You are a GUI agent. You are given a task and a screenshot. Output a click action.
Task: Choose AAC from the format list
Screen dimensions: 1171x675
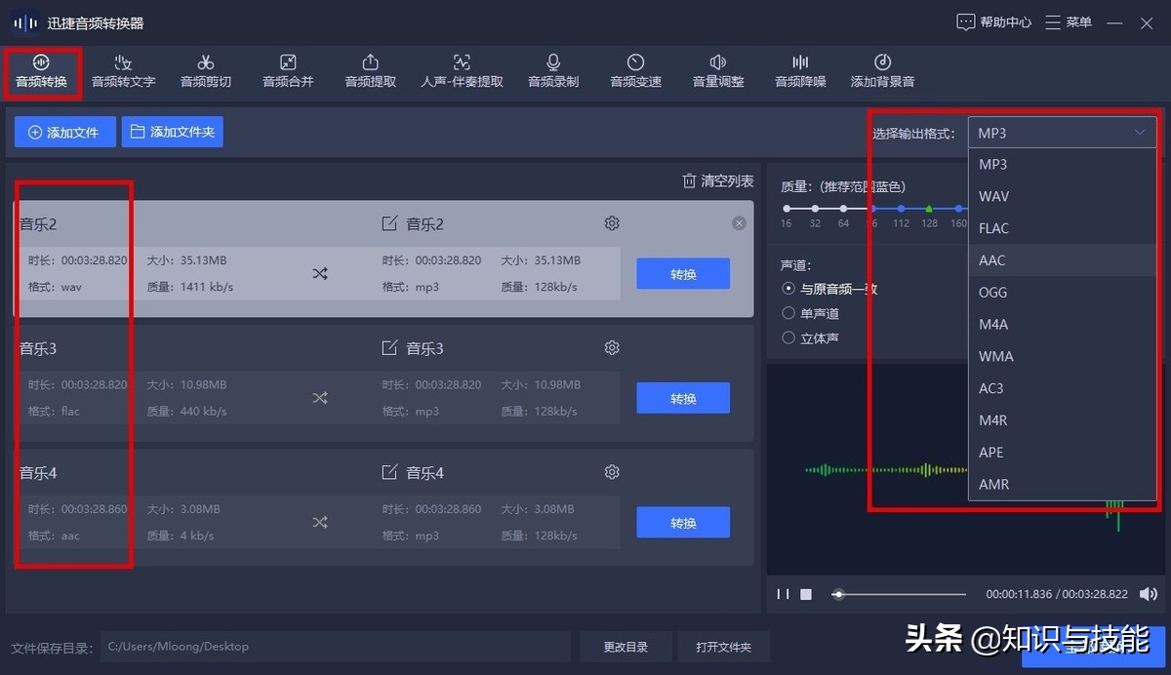click(x=1062, y=260)
